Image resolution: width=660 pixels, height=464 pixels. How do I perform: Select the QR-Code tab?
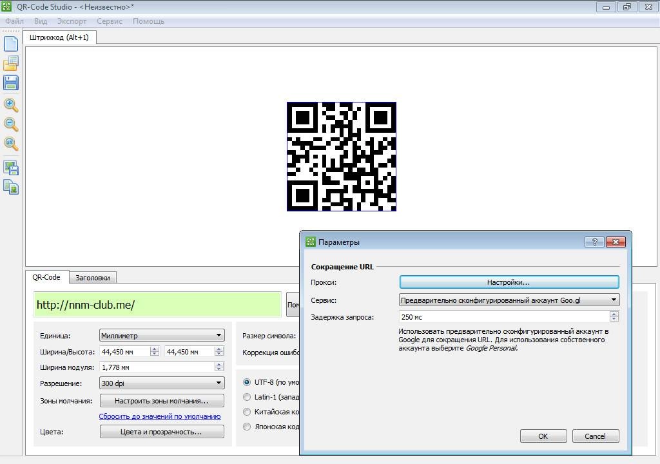[x=46, y=277]
